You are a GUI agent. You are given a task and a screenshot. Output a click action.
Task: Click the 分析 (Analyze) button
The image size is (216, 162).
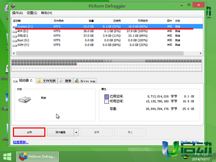(29, 132)
